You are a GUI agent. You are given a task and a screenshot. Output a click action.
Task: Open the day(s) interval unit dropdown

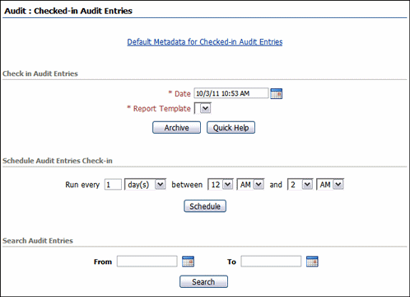(x=145, y=184)
